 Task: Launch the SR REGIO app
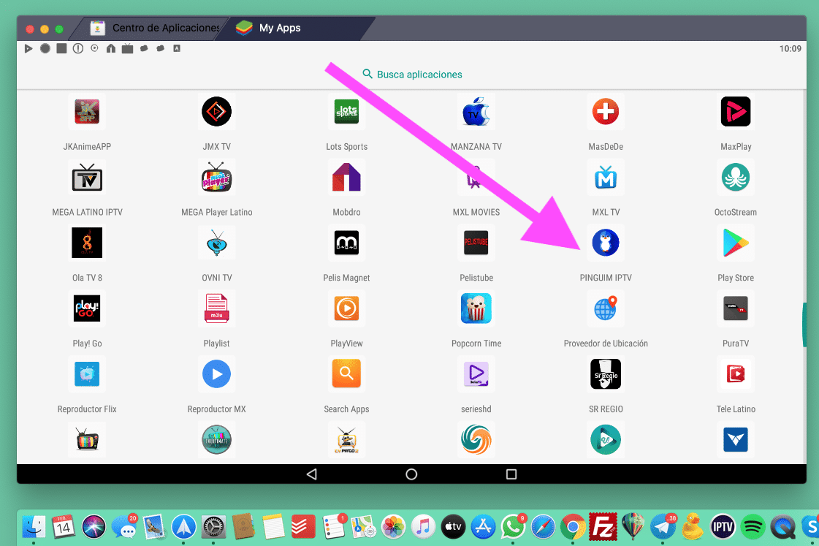coord(605,374)
